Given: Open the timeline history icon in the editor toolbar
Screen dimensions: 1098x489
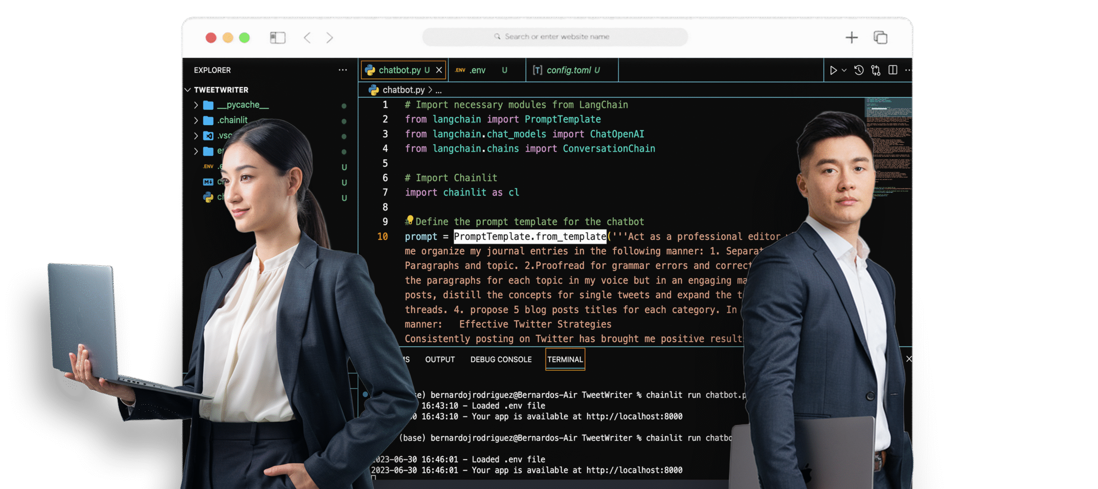Looking at the screenshot, I should click(859, 70).
